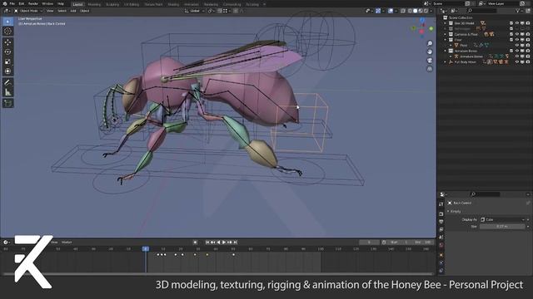Expand the Bee 3D Model collection
Screen dimensions: 533x299
point(445,23)
